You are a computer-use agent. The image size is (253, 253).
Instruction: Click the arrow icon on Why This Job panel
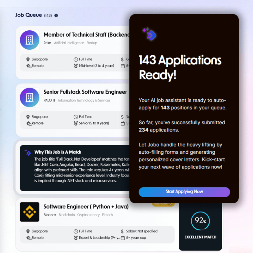tap(28, 153)
